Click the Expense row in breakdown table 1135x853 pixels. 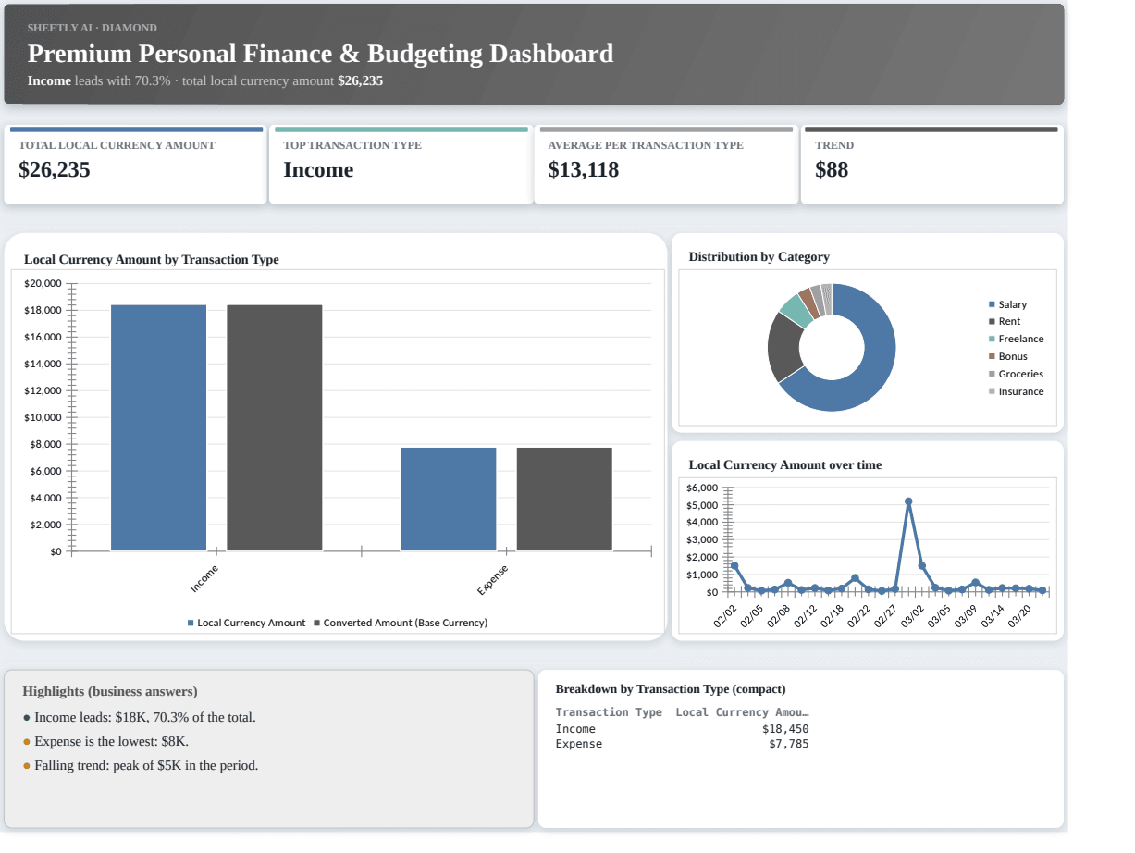tap(682, 744)
